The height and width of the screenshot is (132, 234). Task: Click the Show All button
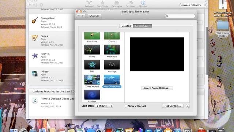pos(94,16)
